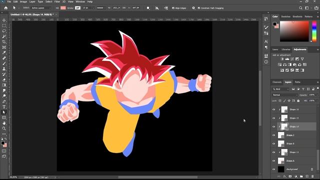
Task: Toggle lock transparent pixels
Action: [280, 100]
